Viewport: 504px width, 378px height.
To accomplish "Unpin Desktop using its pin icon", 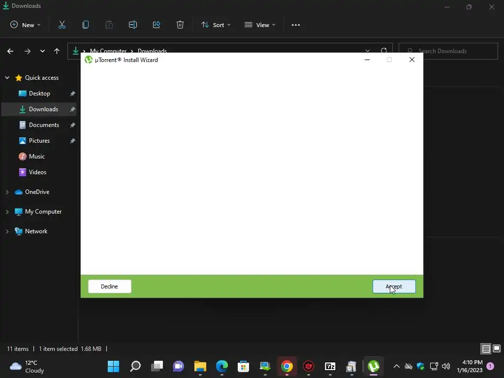I will click(73, 94).
